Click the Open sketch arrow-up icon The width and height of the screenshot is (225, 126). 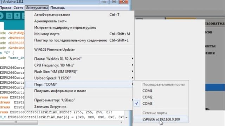(x=17, y=15)
